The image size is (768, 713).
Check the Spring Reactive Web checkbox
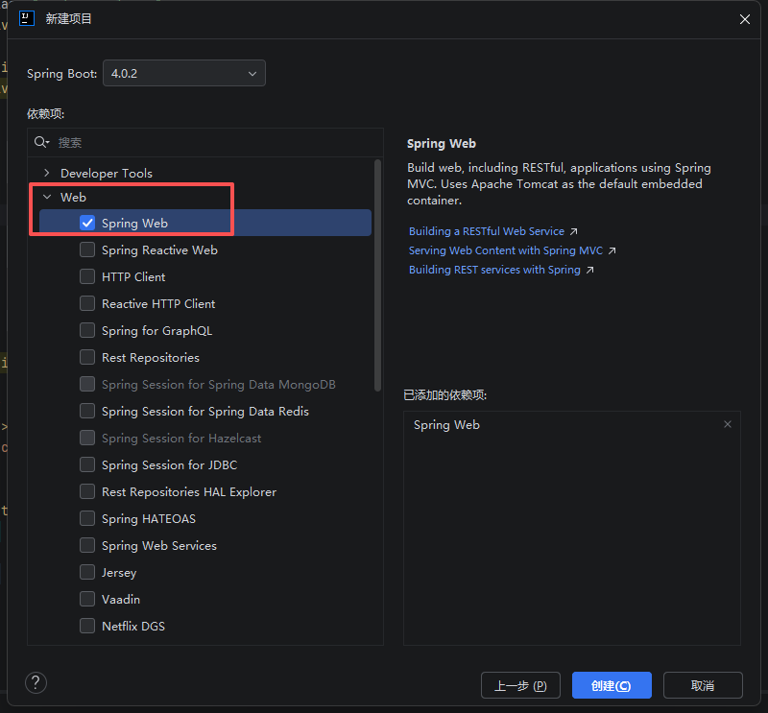[x=87, y=250]
